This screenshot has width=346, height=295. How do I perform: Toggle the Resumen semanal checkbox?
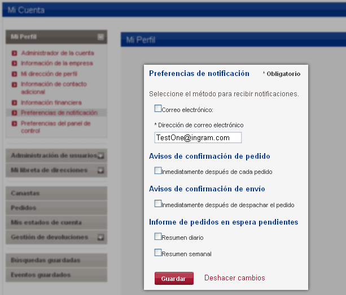coord(158,253)
